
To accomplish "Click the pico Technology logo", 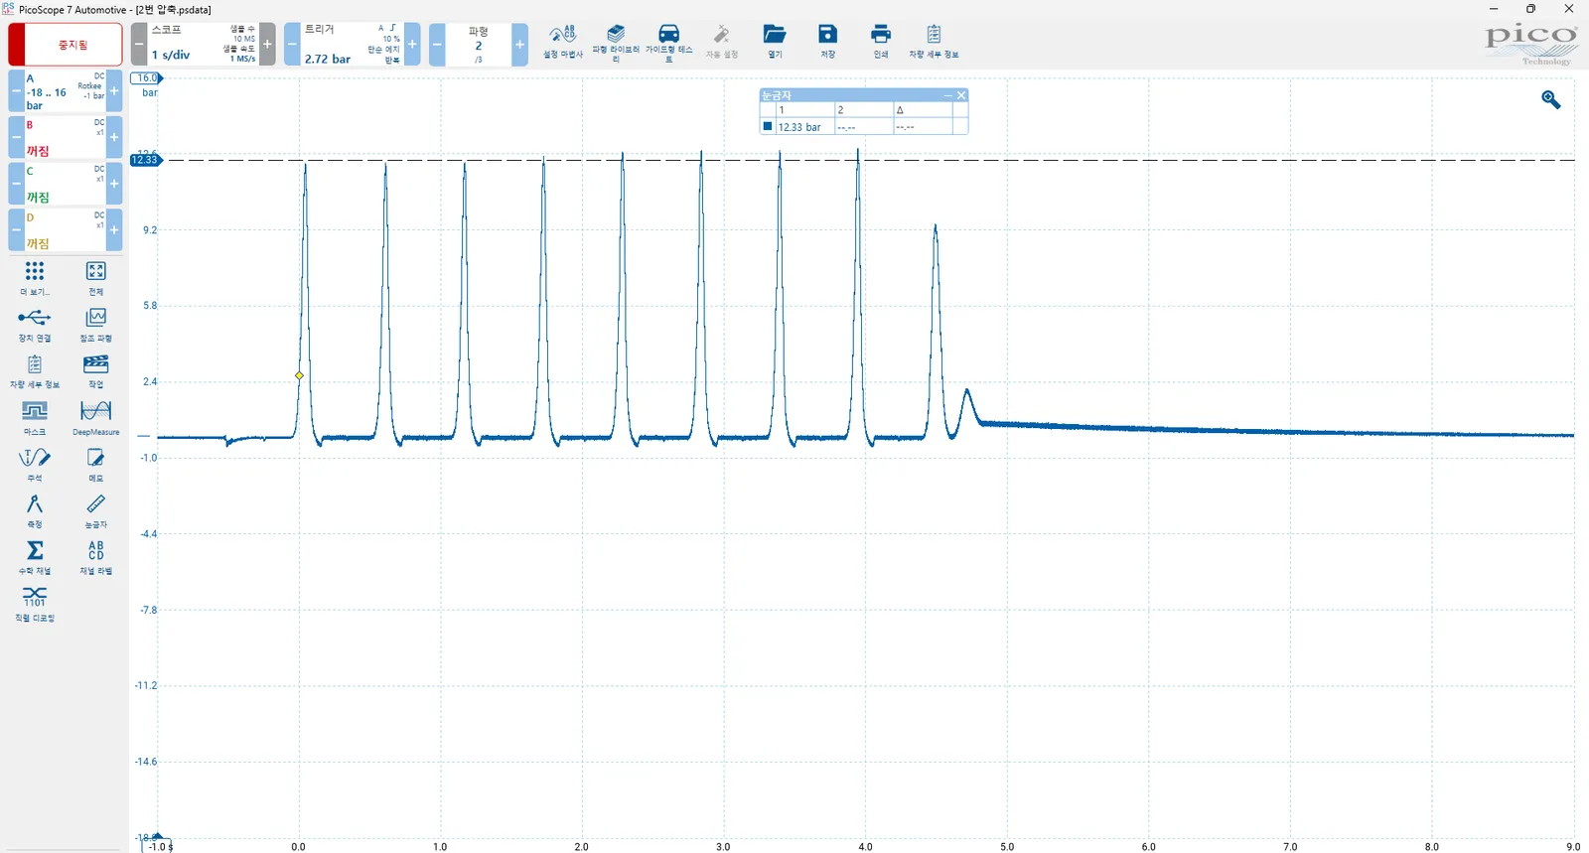I will [x=1530, y=45].
